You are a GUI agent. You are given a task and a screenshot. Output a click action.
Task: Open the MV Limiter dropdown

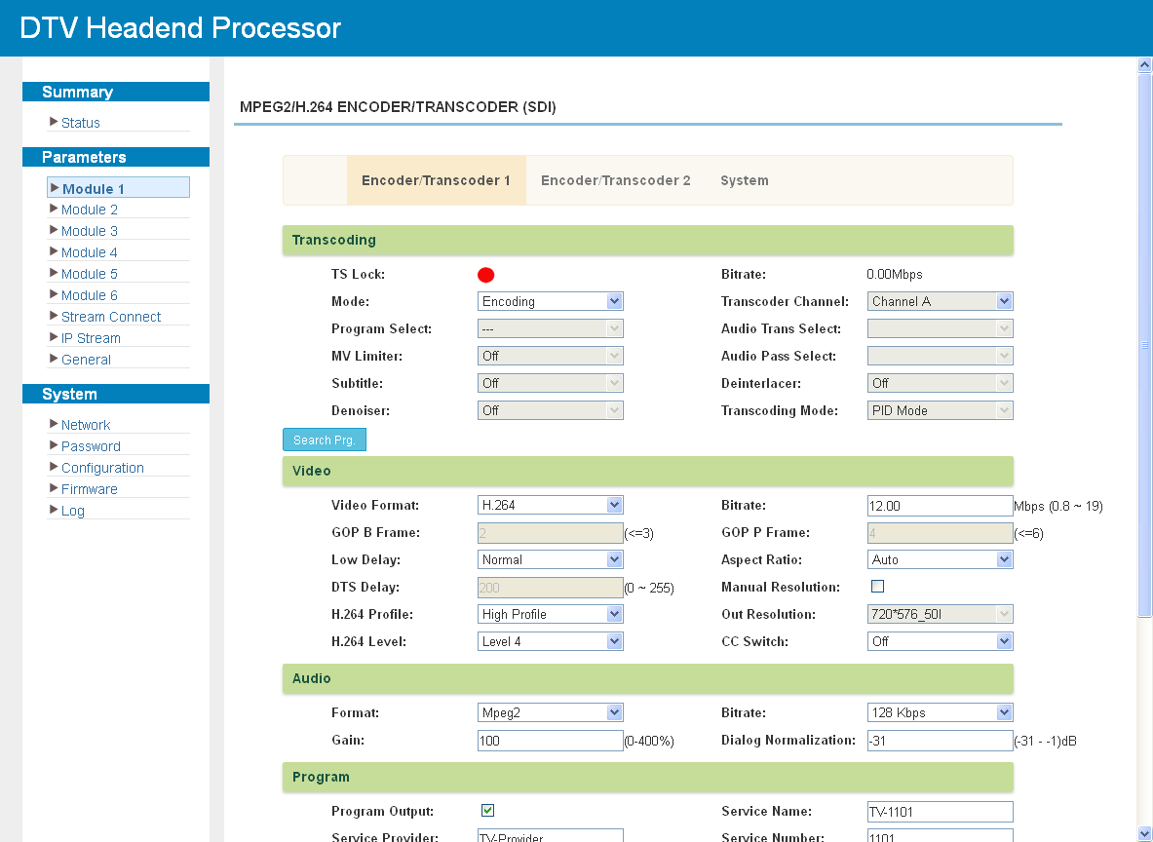(550, 356)
